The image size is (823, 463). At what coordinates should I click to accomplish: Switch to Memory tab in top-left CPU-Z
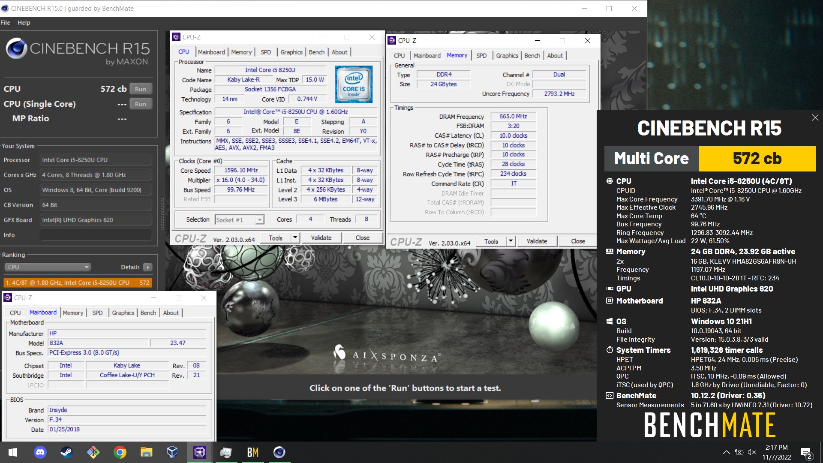pyautogui.click(x=241, y=52)
